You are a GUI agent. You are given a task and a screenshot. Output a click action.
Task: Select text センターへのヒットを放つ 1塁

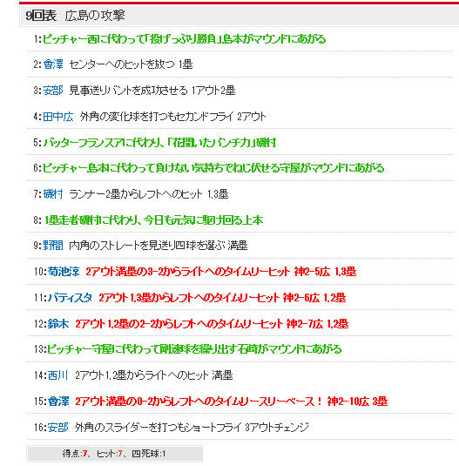pos(131,64)
